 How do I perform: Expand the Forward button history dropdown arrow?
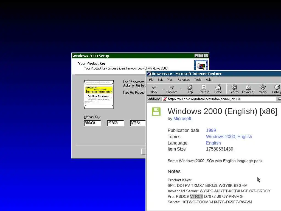(x=181, y=89)
